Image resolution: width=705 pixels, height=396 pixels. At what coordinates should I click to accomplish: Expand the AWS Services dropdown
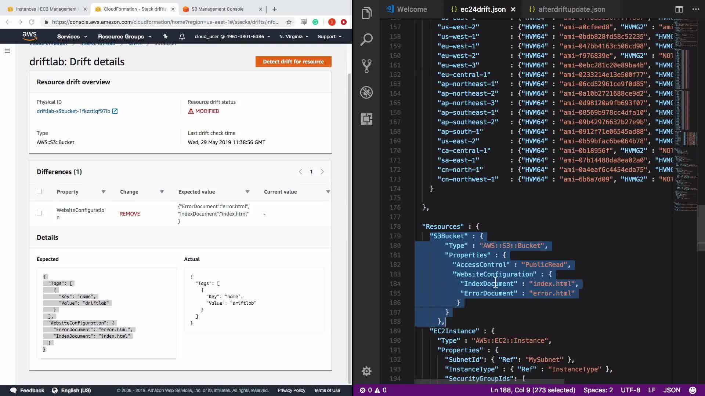point(72,36)
